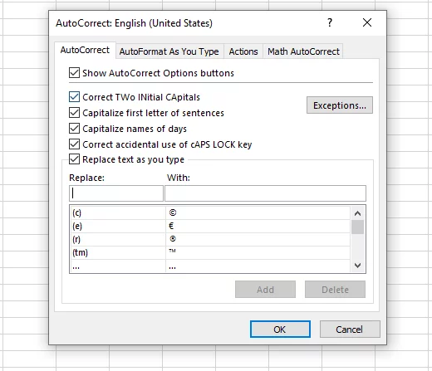
Task: Click into the With text field
Action: pos(265,193)
